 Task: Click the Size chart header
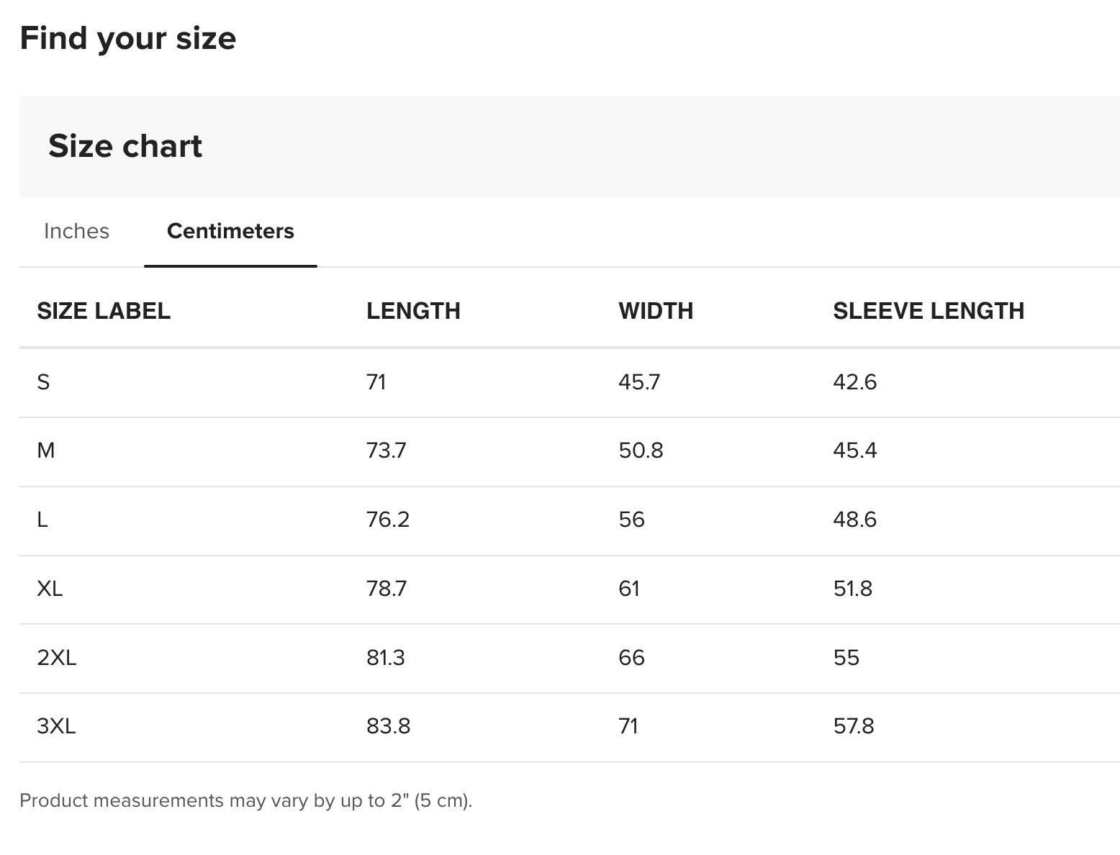click(125, 146)
